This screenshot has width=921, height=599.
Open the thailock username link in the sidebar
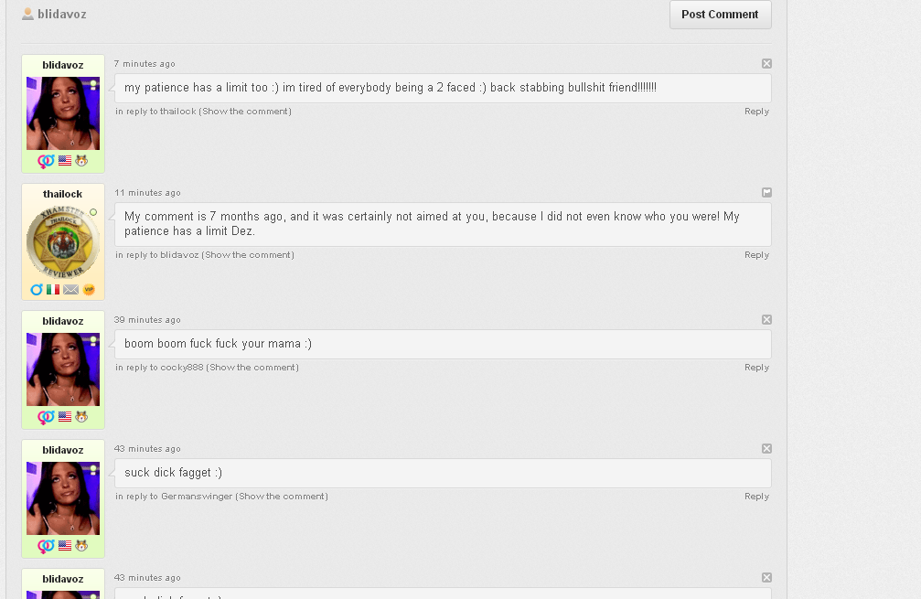[62, 194]
